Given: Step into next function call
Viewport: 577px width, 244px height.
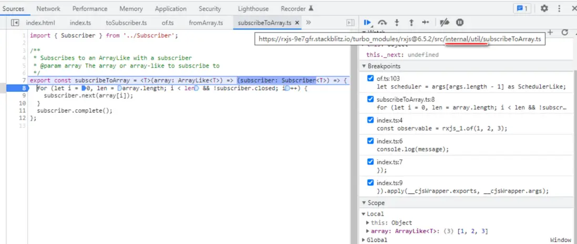Looking at the screenshot, I should (x=397, y=23).
